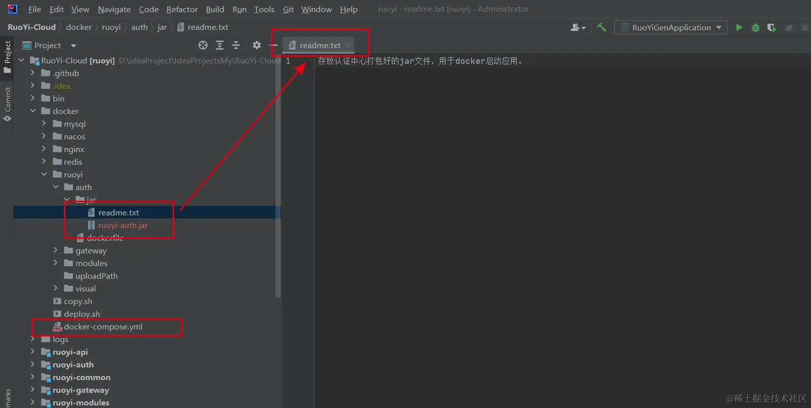This screenshot has height=408, width=811.
Task: Run with coverage using the shield icon
Action: coord(772,27)
